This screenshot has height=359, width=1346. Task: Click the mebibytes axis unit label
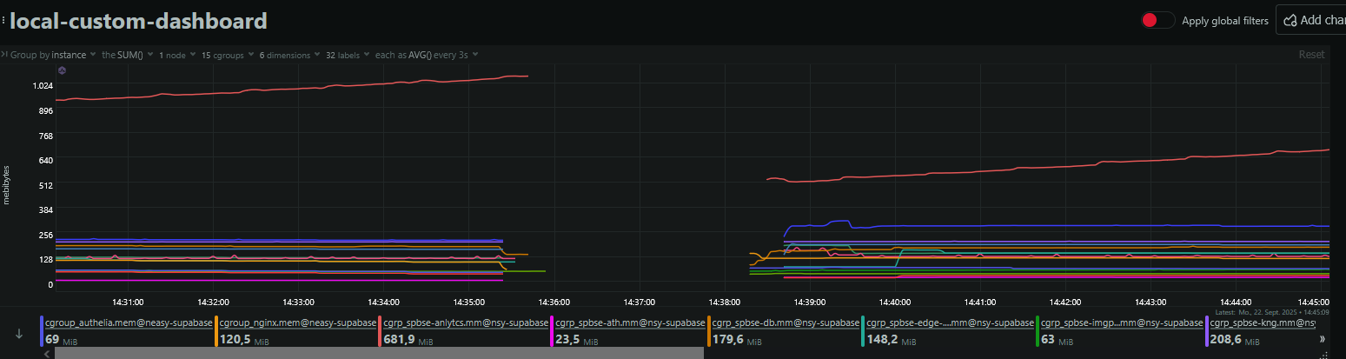(7, 184)
